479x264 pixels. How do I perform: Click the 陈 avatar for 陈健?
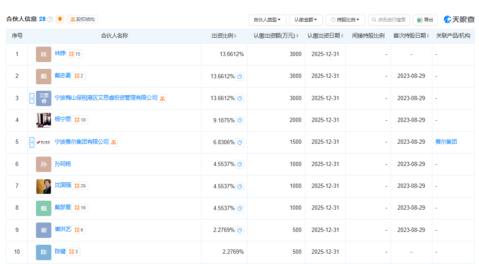click(x=44, y=252)
